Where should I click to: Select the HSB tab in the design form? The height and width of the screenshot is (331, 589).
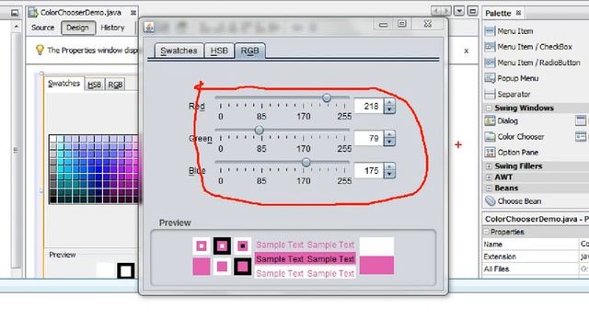(94, 85)
